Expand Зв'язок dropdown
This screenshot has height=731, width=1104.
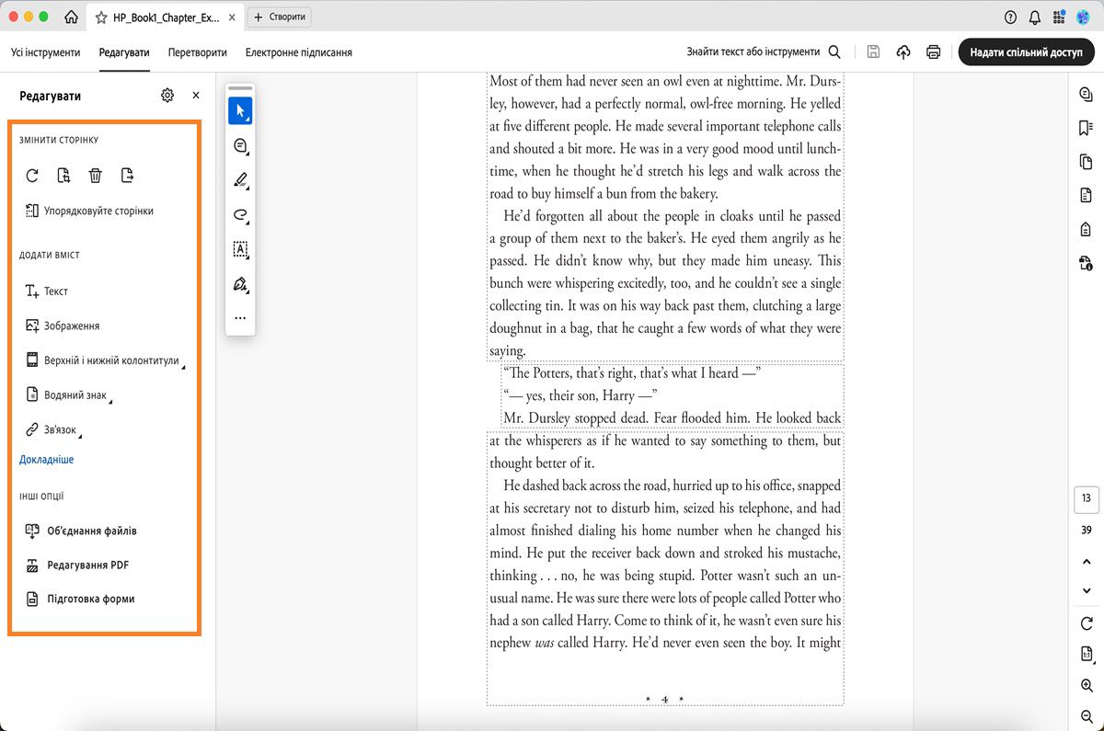(x=52, y=429)
